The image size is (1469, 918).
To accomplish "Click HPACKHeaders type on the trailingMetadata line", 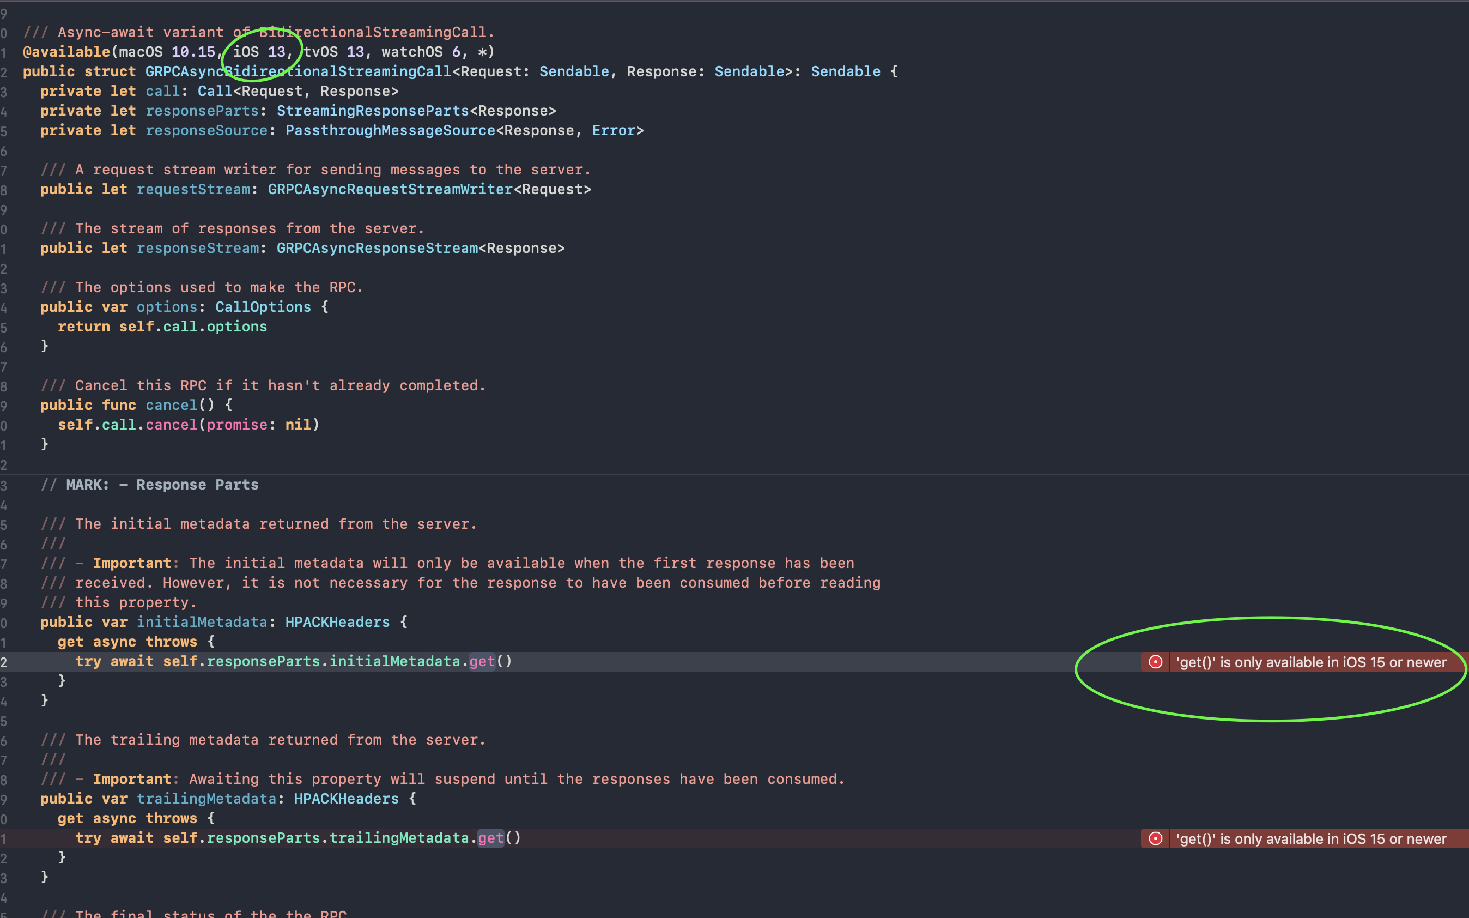I will click(x=347, y=799).
